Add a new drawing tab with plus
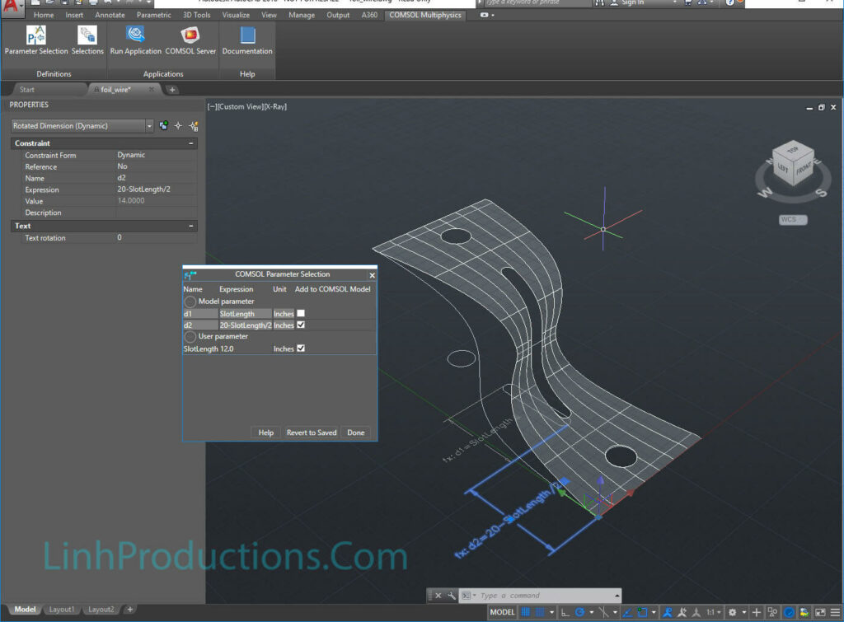 pyautogui.click(x=172, y=90)
